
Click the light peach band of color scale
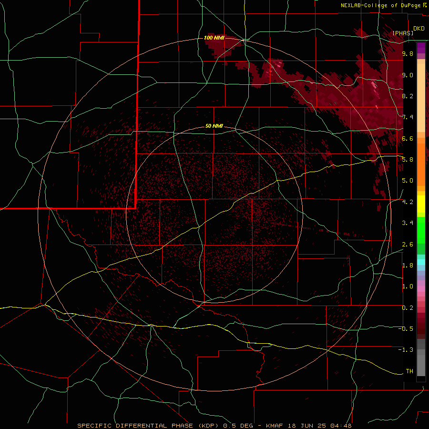click(421, 98)
